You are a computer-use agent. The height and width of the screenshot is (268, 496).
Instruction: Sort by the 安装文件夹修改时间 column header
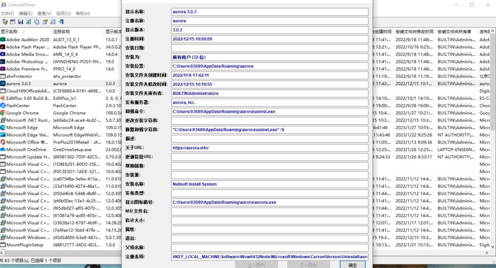pyautogui.click(x=415, y=31)
